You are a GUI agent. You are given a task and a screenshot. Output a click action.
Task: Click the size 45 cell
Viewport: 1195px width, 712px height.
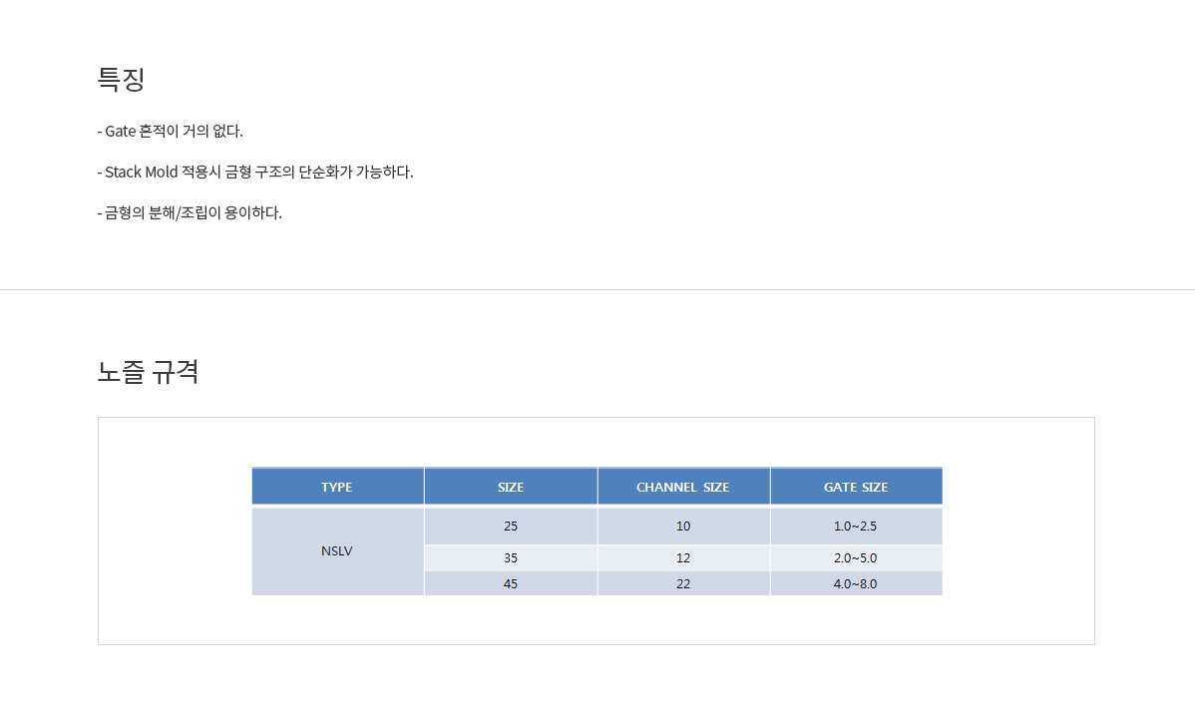[511, 583]
